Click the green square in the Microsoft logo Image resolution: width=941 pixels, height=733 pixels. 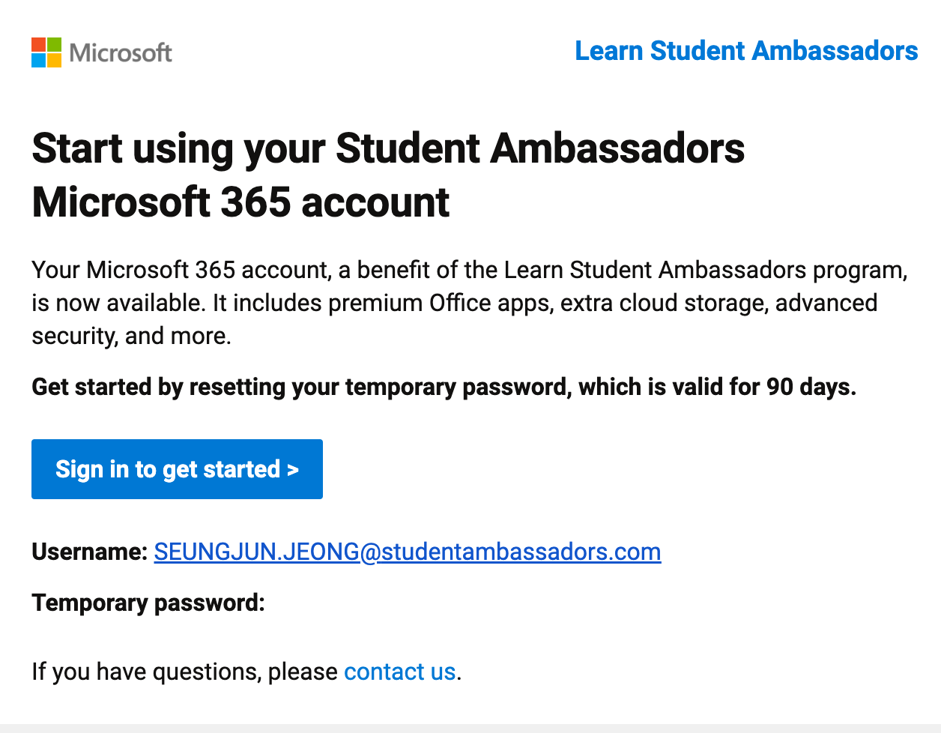pyautogui.click(x=55, y=44)
